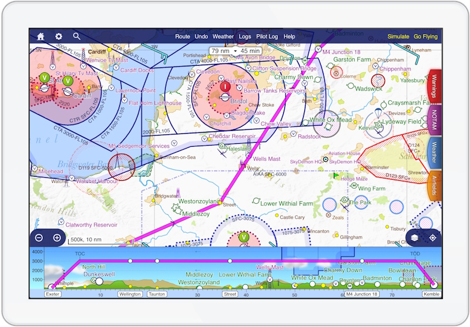Open the Help menu

(289, 36)
